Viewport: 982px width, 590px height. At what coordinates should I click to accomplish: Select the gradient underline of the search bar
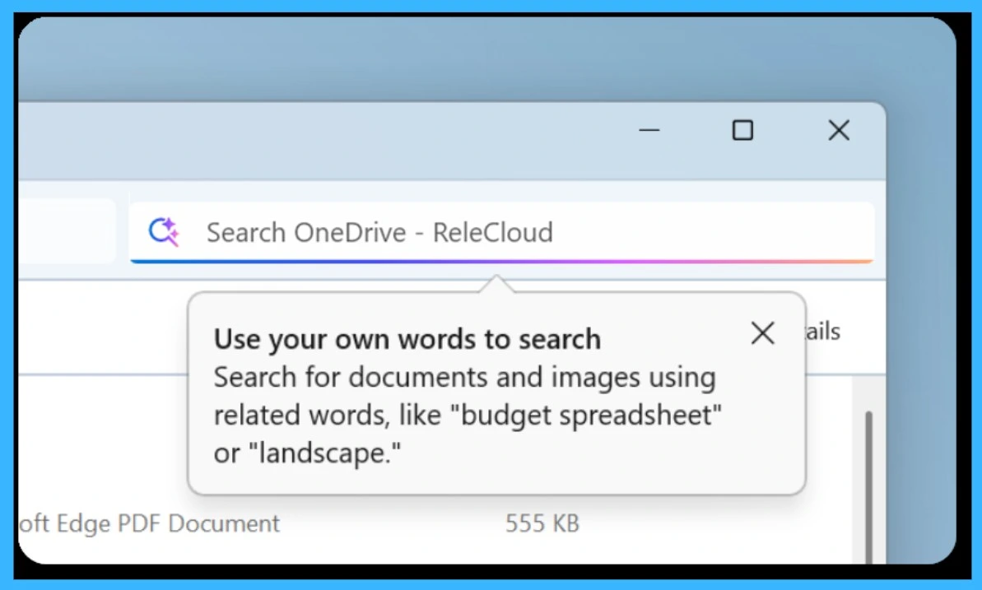tap(502, 261)
